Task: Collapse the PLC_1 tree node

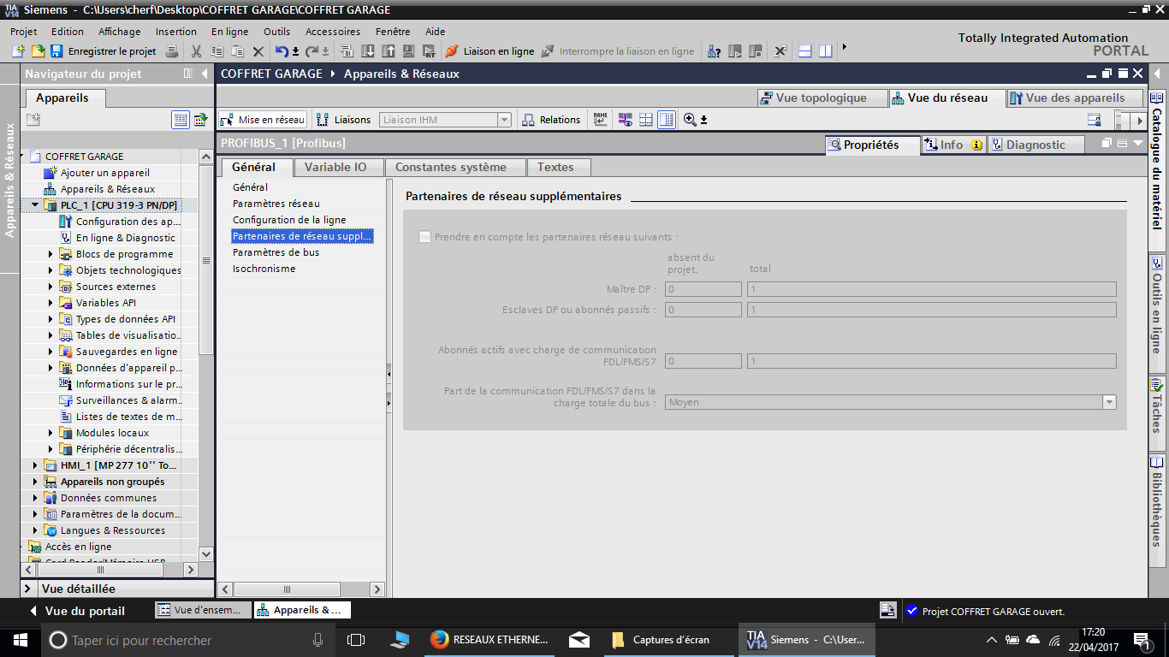Action: point(35,205)
